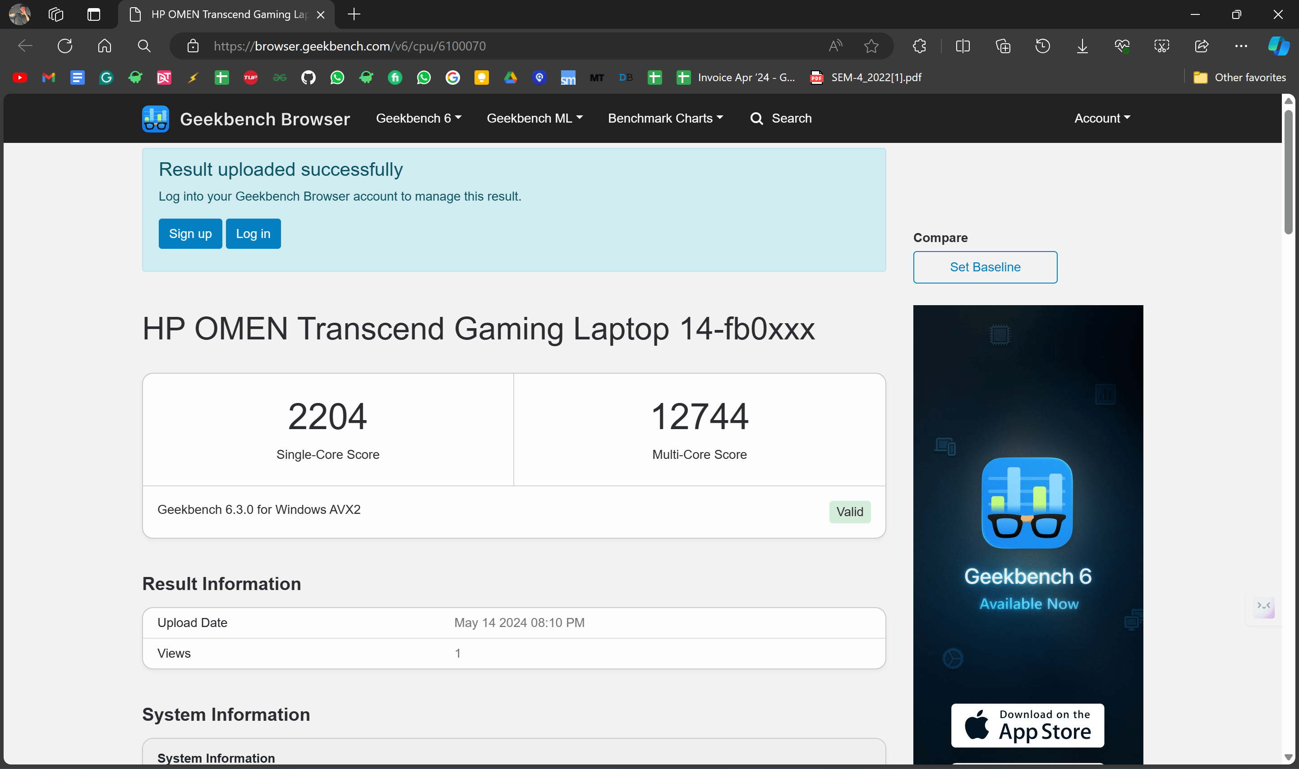
Task: Add page to favorites star icon
Action: (x=871, y=46)
